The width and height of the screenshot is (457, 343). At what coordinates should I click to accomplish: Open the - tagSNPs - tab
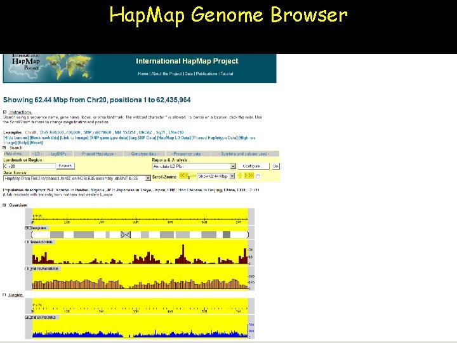click(58, 154)
